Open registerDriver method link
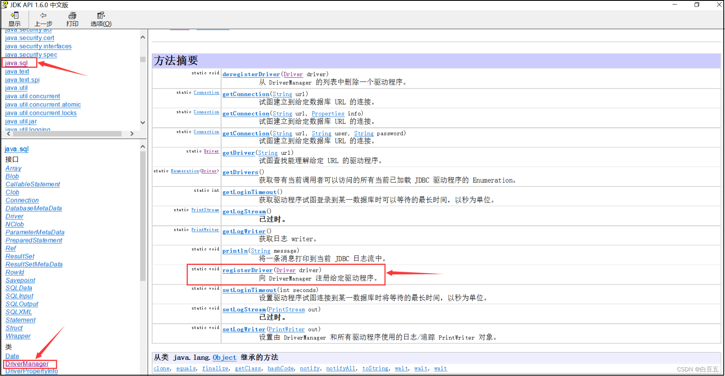The height and width of the screenshot is (376, 725). pyautogui.click(x=247, y=270)
